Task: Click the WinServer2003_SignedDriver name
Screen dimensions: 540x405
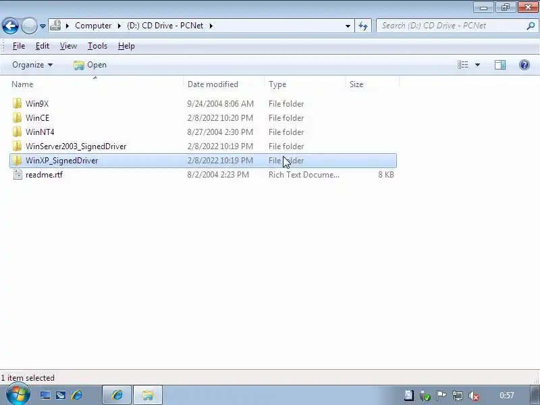Action: [76, 146]
